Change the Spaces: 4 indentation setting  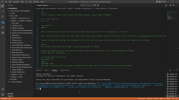click(x=150, y=99)
